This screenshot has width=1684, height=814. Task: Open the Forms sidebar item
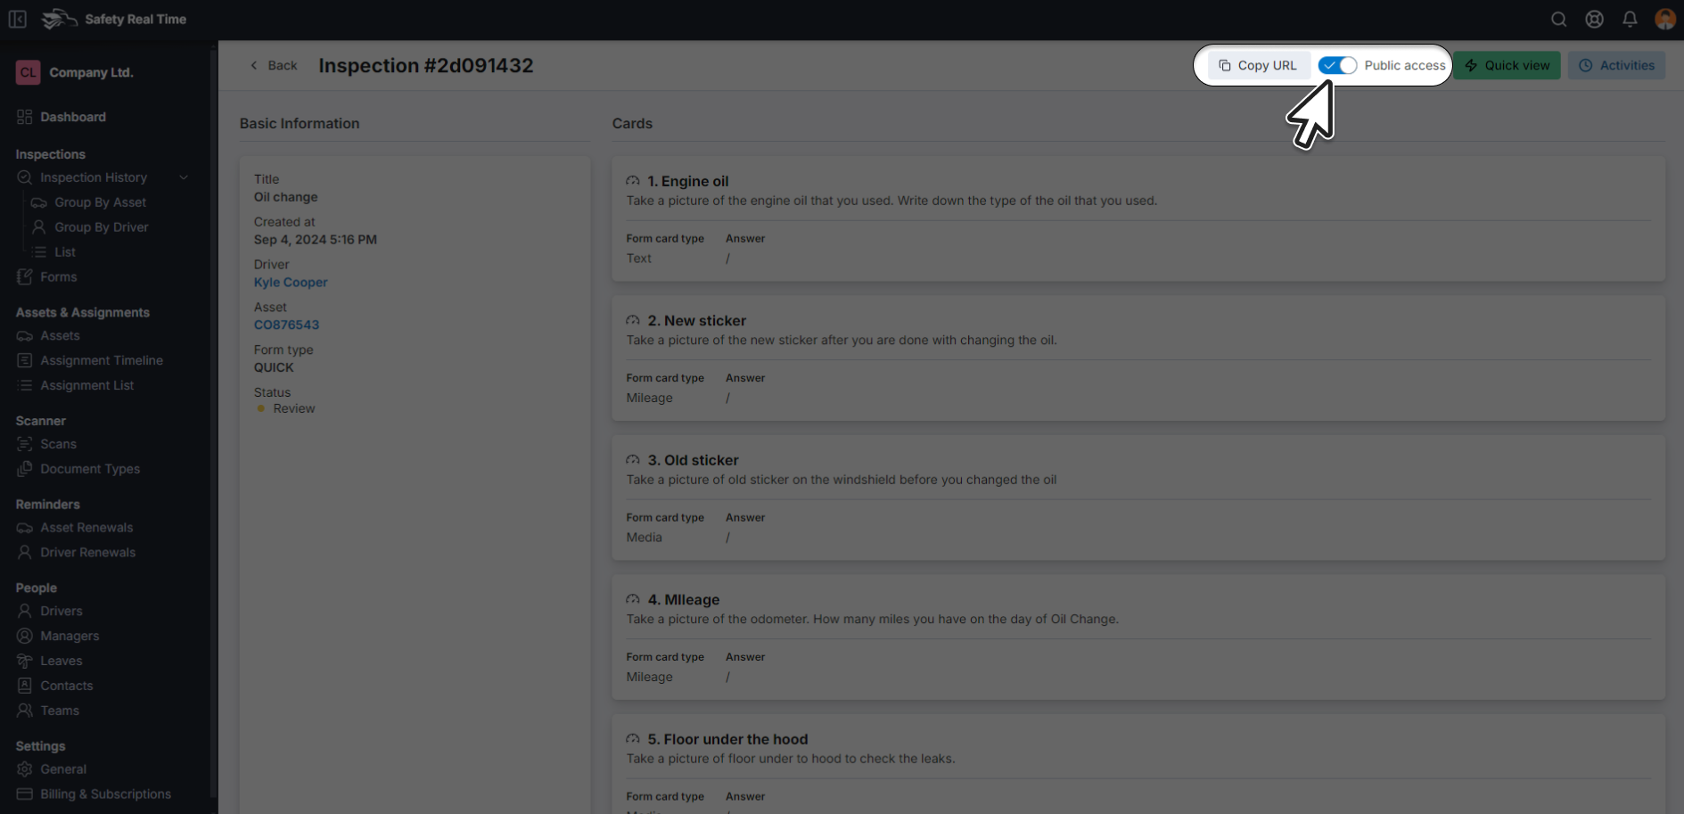coord(58,277)
